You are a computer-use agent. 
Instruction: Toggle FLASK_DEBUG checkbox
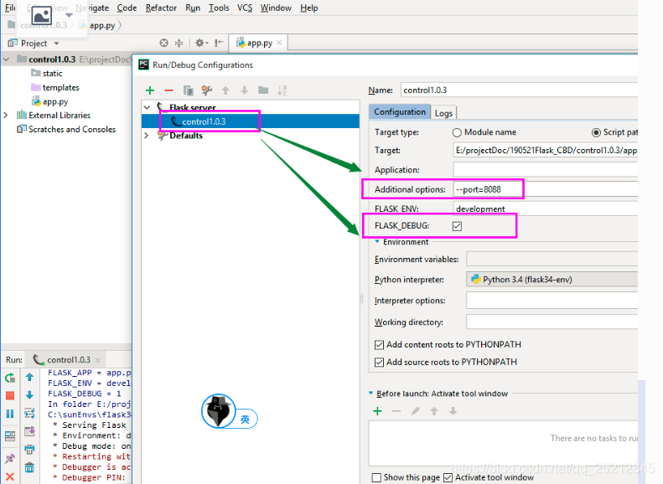click(x=457, y=226)
